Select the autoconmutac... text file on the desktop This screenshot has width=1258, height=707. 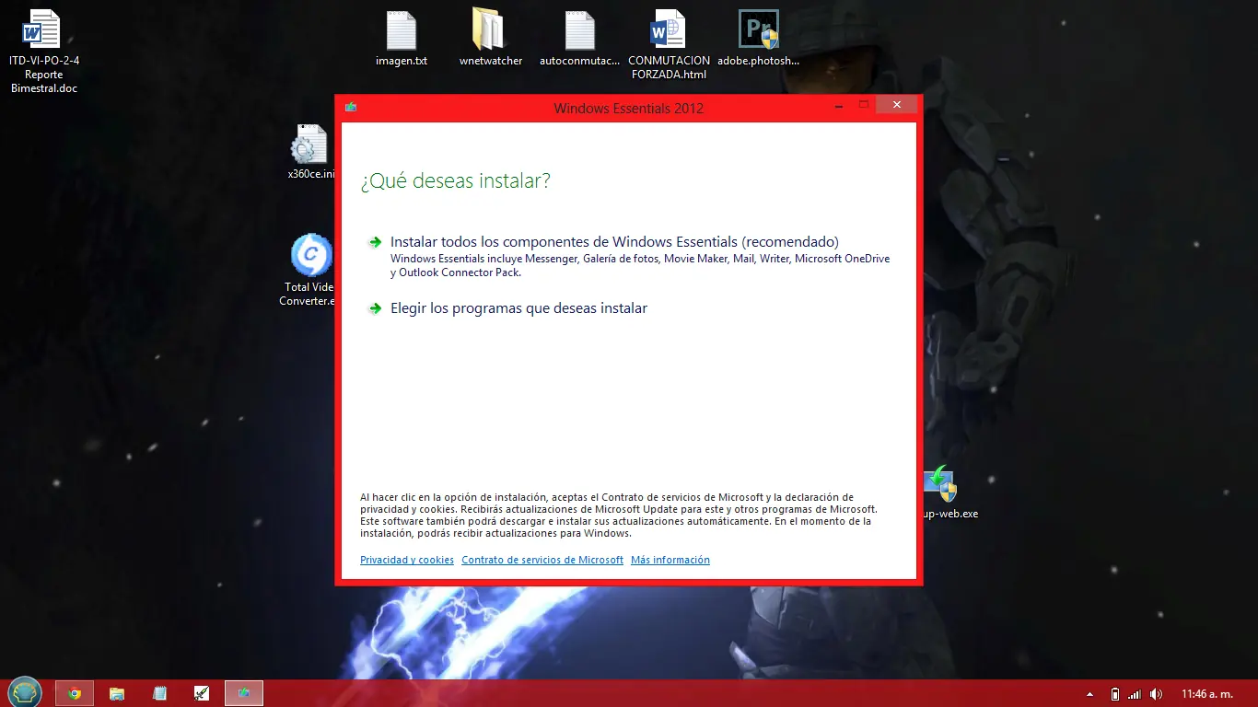(580, 39)
